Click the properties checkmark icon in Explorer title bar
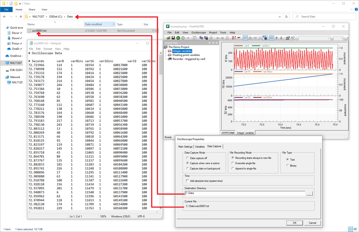 click(11, 4)
